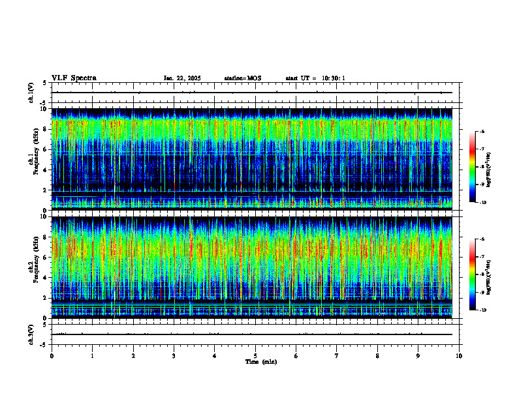Click the "ch.3(V)" axis label

[31, 334]
